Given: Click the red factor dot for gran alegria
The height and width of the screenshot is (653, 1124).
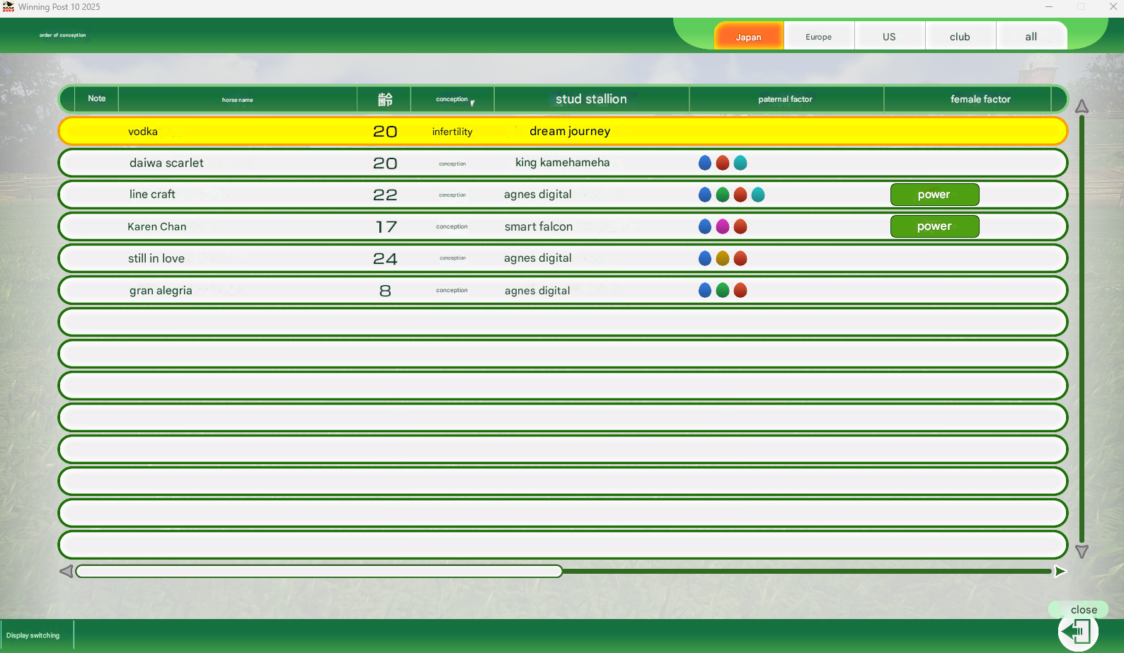Looking at the screenshot, I should point(740,290).
